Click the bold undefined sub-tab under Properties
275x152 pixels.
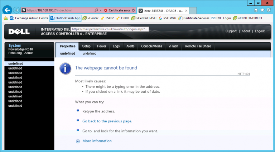[68, 54]
